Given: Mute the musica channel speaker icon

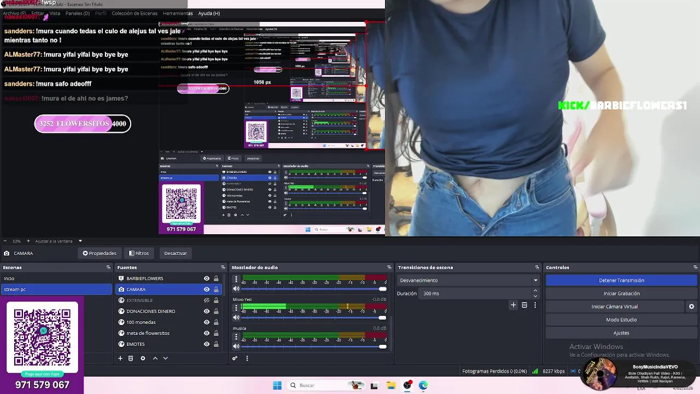Looking at the screenshot, I should pos(236,346).
